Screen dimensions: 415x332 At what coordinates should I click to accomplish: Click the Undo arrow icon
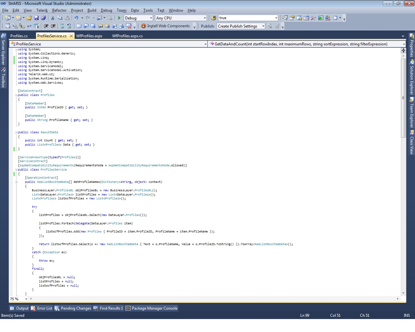click(76, 18)
